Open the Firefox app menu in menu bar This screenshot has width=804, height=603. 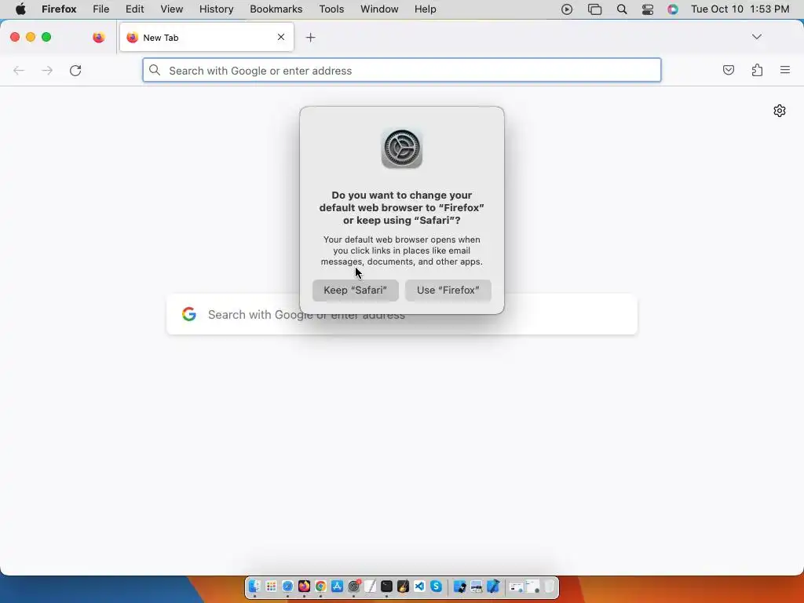click(x=59, y=9)
